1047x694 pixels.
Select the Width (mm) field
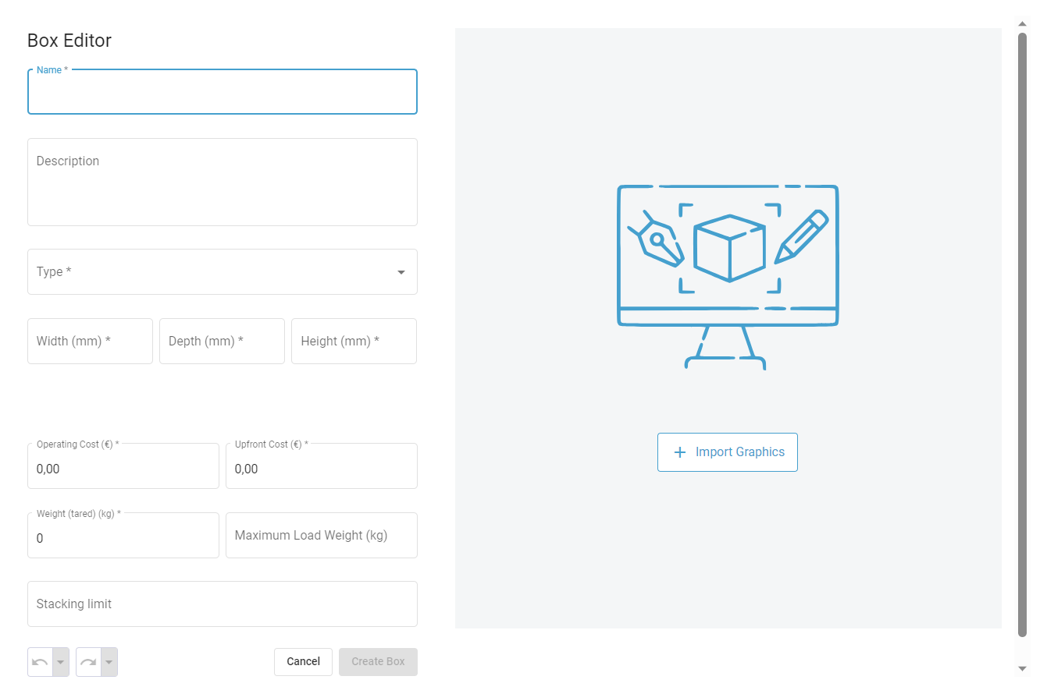(90, 342)
